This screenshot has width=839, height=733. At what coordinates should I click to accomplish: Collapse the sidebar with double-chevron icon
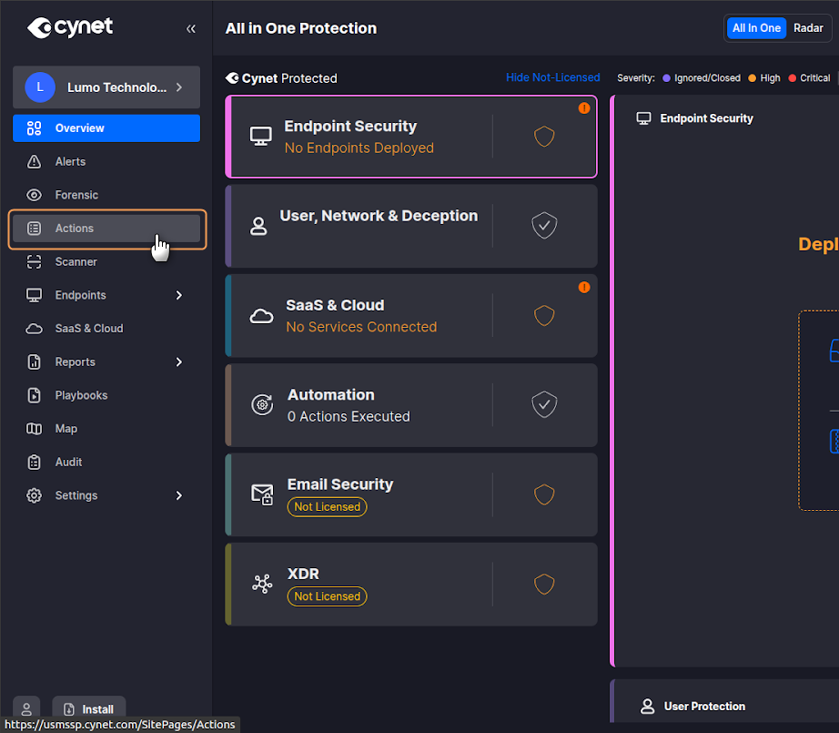click(190, 28)
